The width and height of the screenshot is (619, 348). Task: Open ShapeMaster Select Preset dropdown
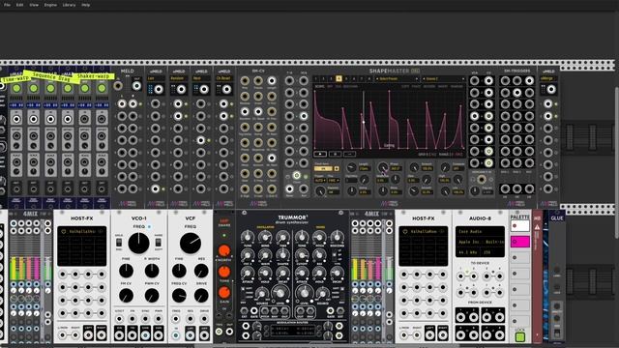pyautogui.click(x=397, y=79)
